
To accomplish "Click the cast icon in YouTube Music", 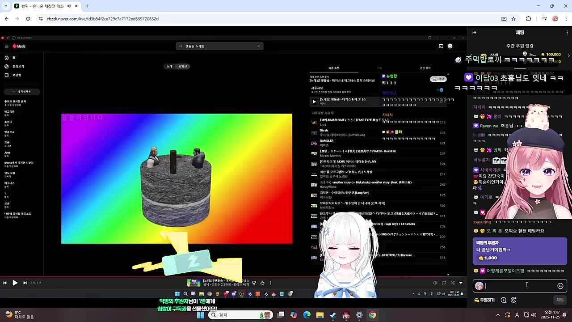I will 441,46.
